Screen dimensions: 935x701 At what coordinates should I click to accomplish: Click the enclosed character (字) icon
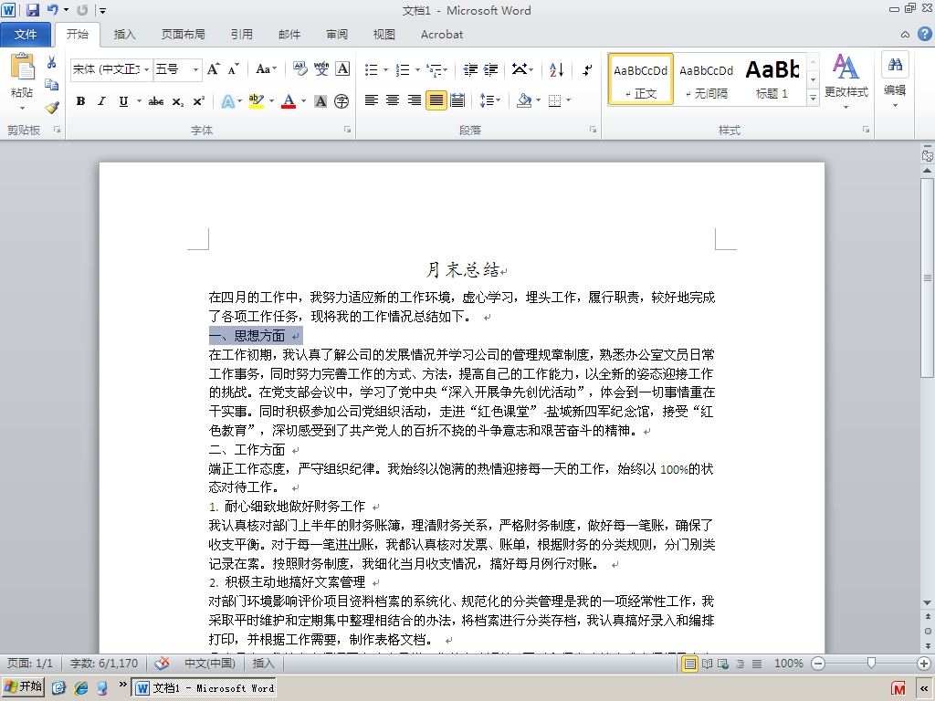[x=341, y=101]
